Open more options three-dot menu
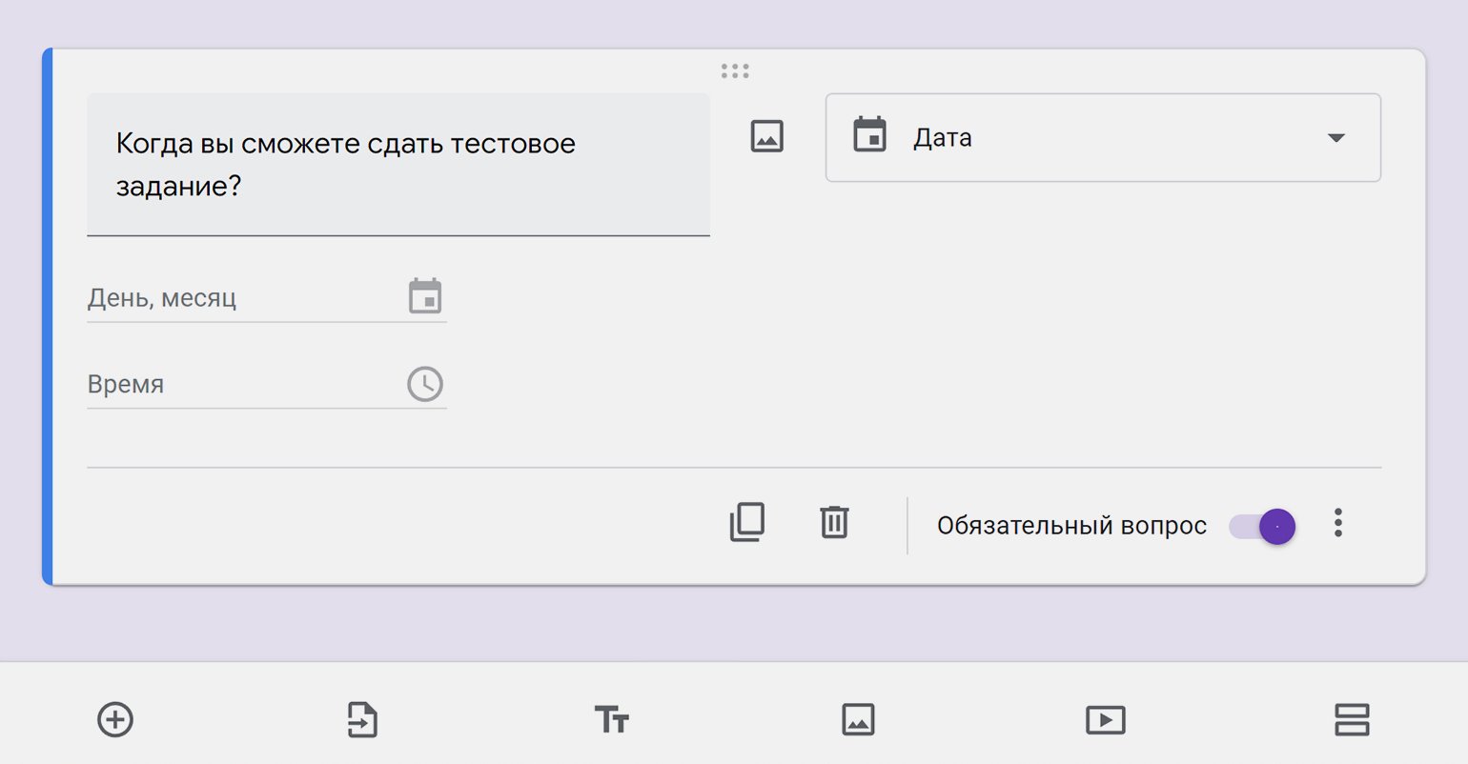Viewport: 1468px width, 764px height. [1338, 523]
